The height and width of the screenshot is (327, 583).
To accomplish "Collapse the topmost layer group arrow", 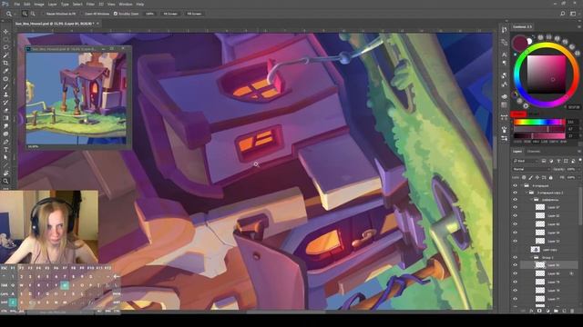I will (x=522, y=185).
